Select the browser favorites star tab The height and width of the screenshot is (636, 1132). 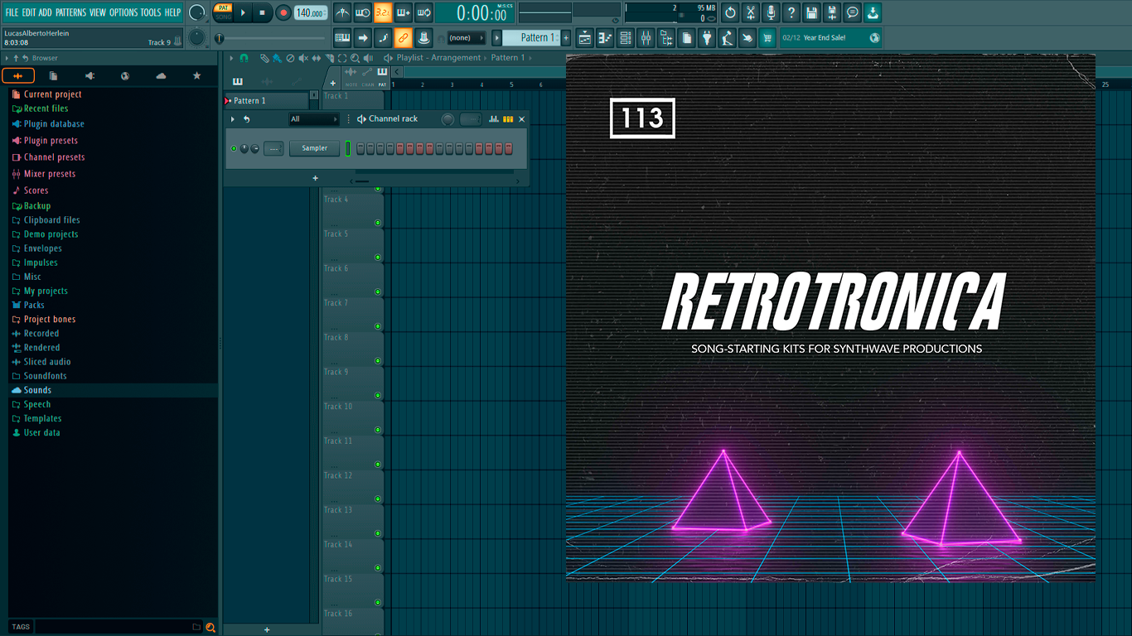pos(196,76)
